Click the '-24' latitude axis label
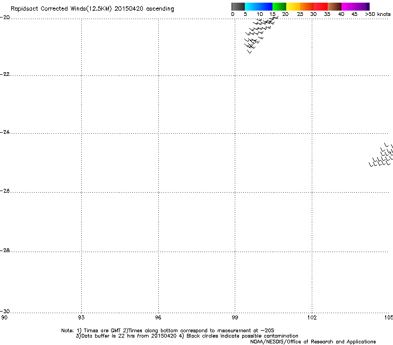 coord(5,132)
